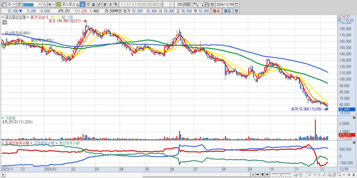Play the chart replay forward
The width and height of the screenshot is (357, 178).
click(x=253, y=175)
